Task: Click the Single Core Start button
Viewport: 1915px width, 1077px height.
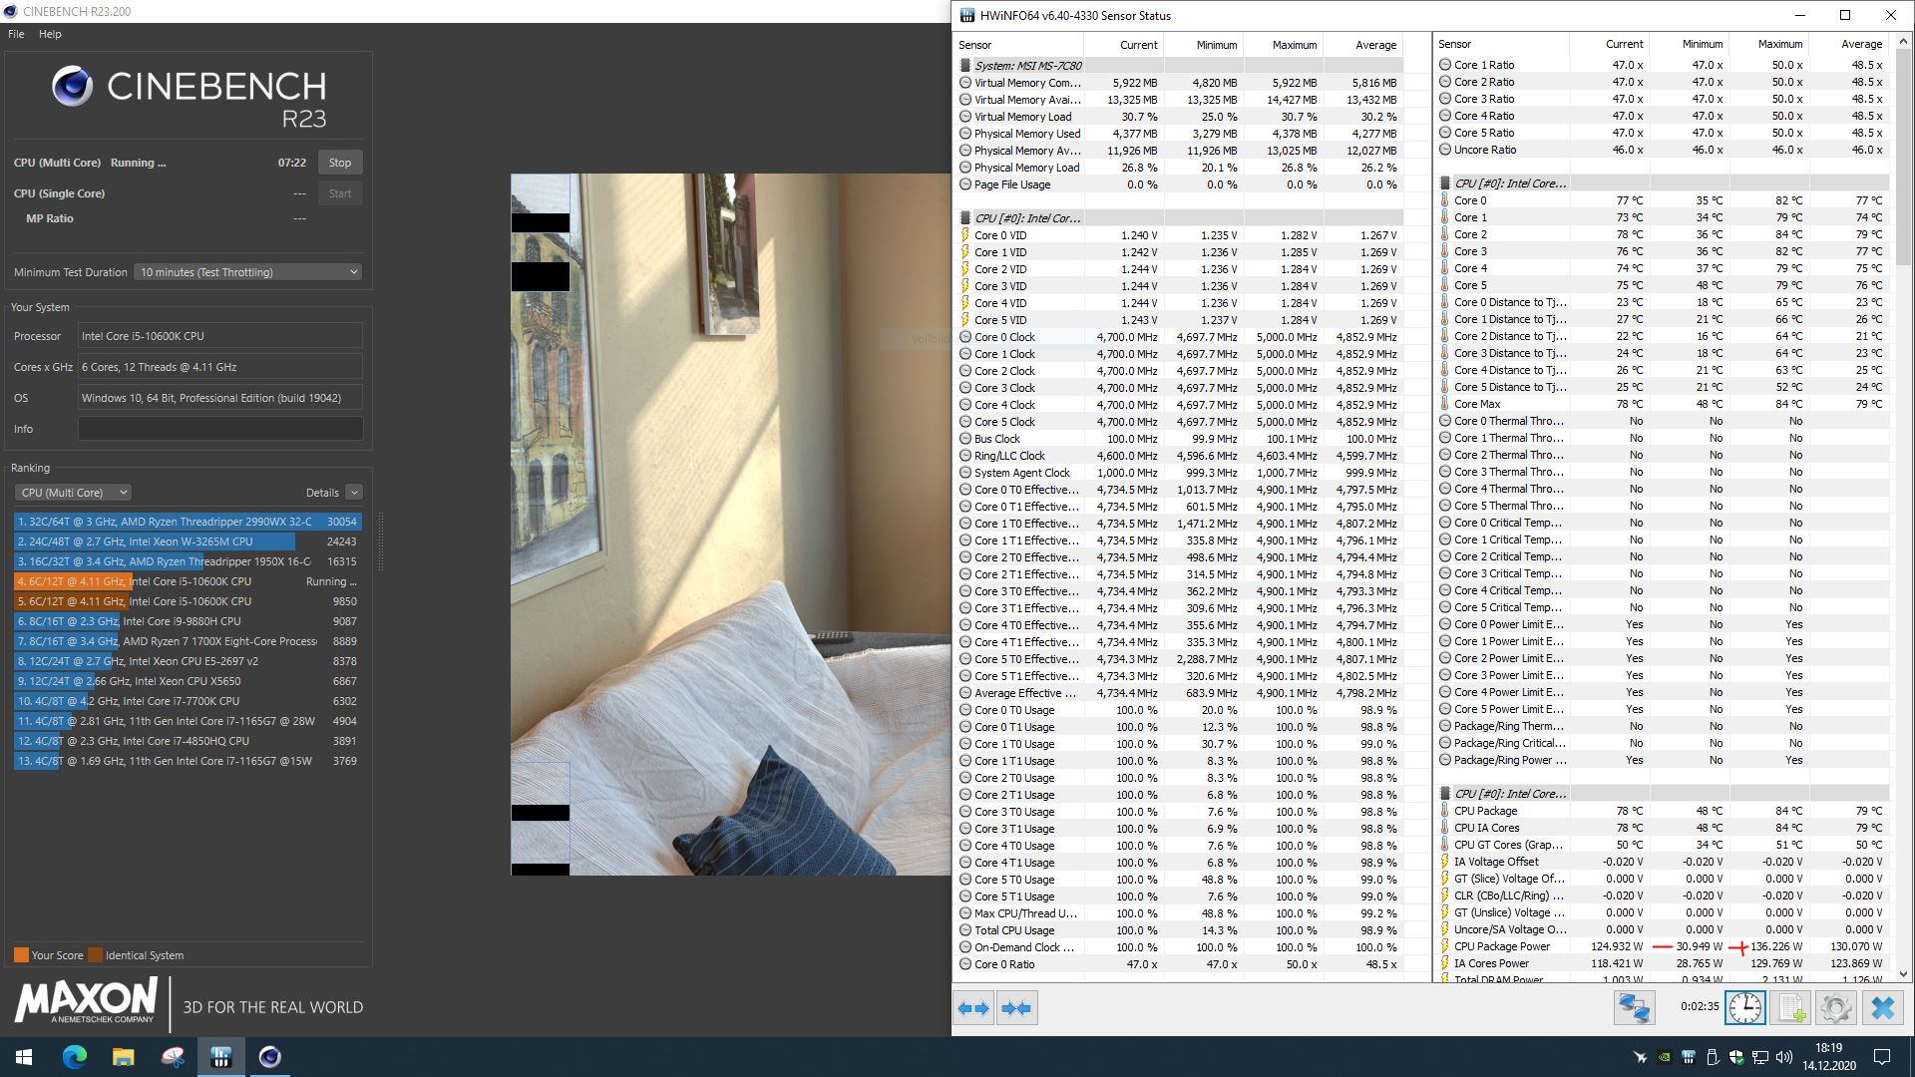Action: (340, 193)
